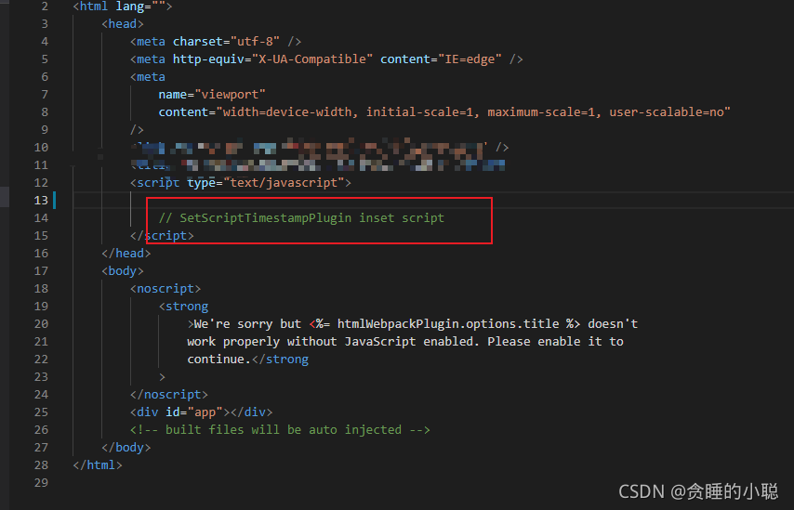Click the opening noscript tag
794x510 pixels.
coord(165,288)
